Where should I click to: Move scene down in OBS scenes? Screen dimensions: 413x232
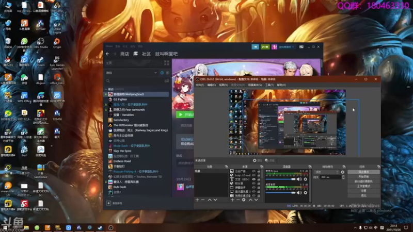215,200
